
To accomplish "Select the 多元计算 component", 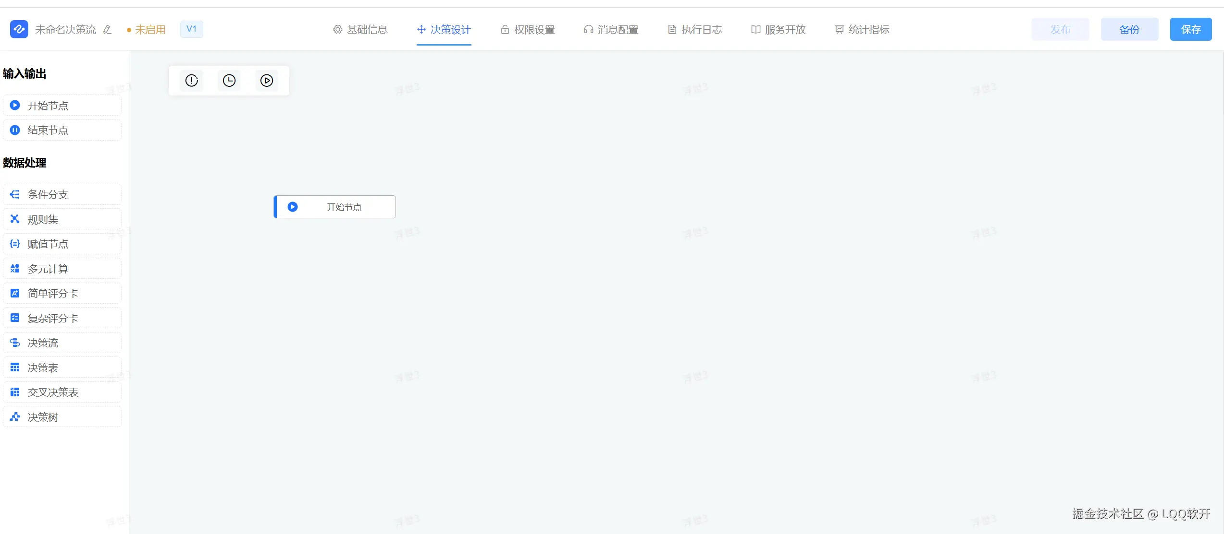I will tap(62, 269).
